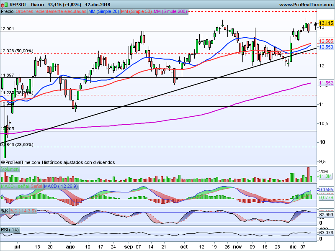This screenshot has height=251, width=335.
Task: Click the 11,697 support level label
Action: click(8, 75)
